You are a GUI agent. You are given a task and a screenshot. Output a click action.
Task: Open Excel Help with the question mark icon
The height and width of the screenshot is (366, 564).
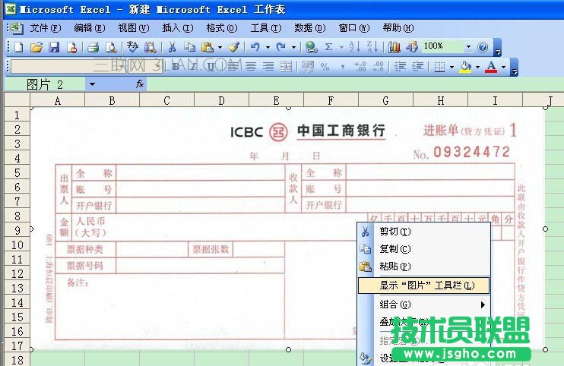click(483, 47)
